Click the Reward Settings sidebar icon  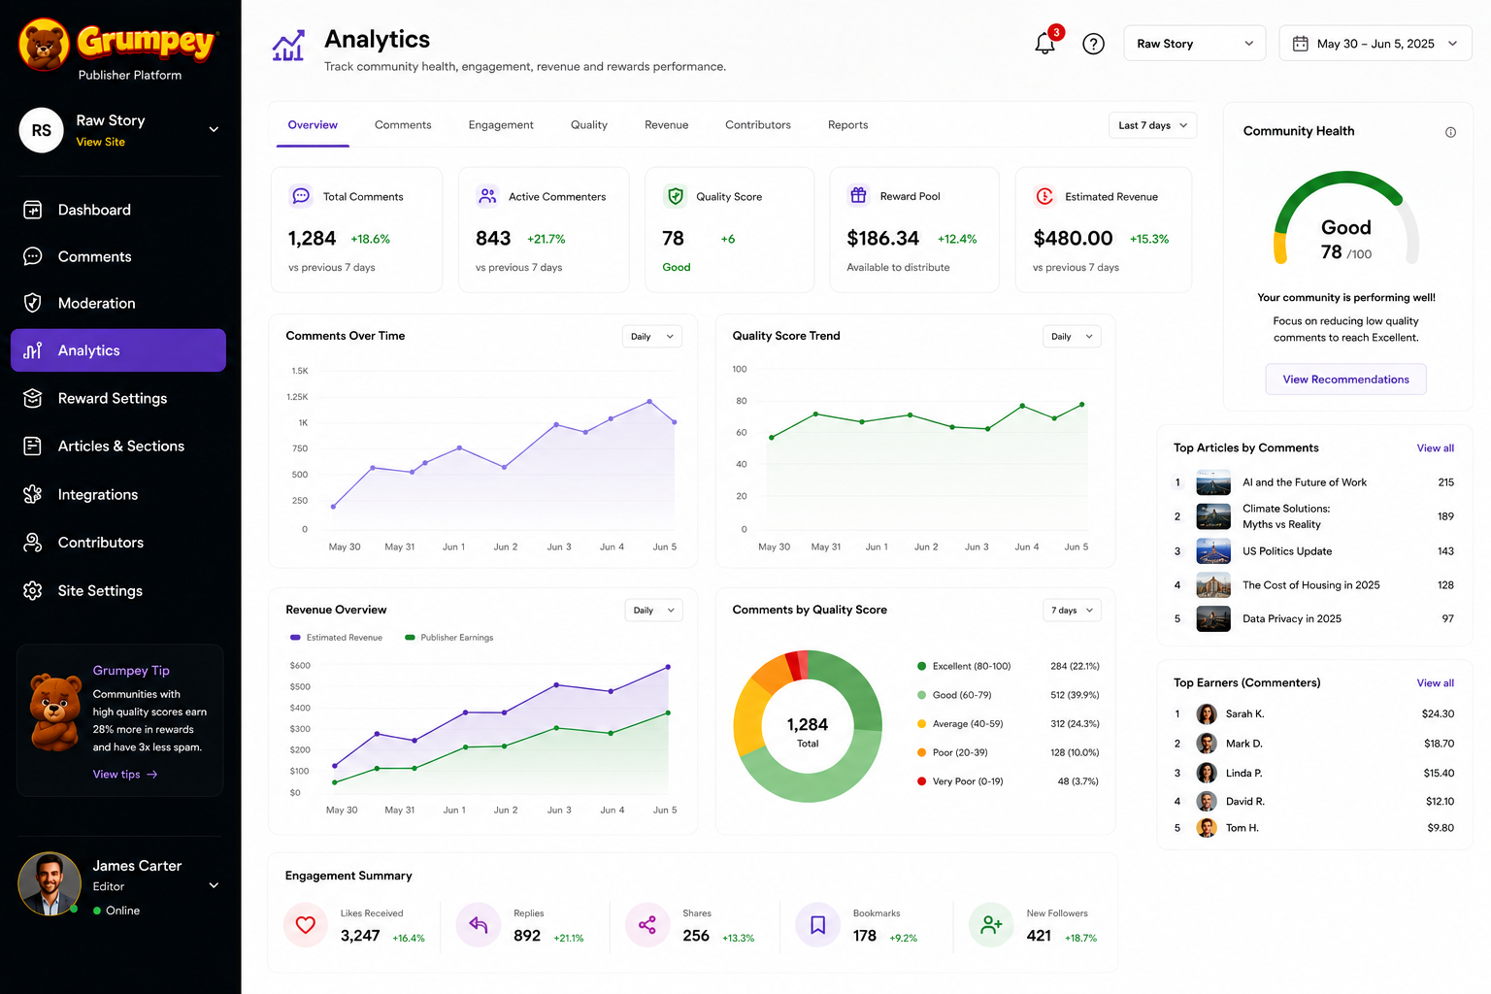[x=33, y=398]
